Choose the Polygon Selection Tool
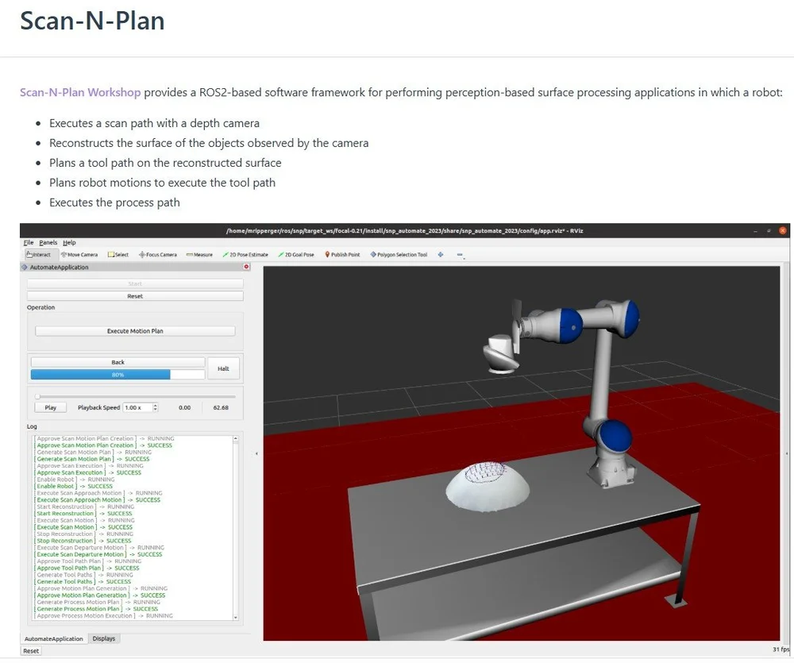The width and height of the screenshot is (794, 663). click(x=399, y=255)
